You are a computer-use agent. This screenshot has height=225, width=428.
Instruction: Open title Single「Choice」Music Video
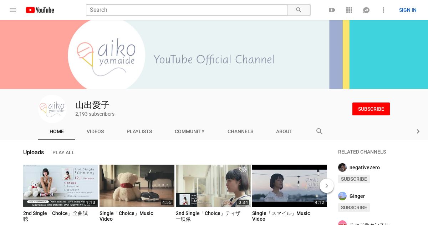(x=126, y=216)
